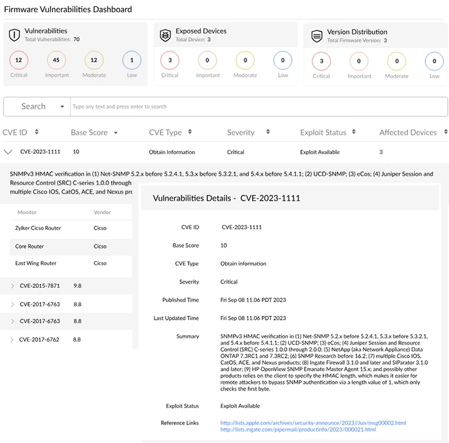Click the Base Score column header label

tap(89, 133)
